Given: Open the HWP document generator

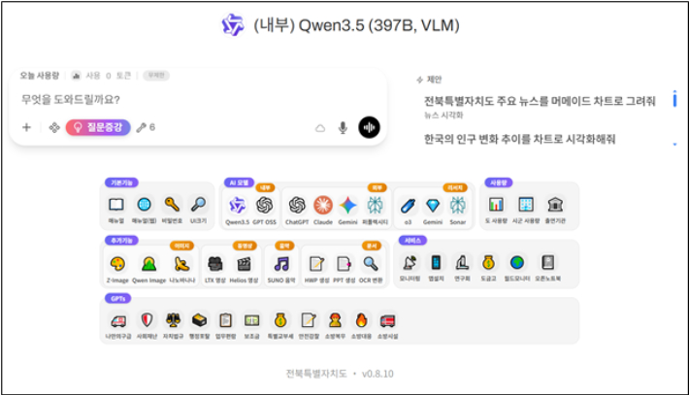Looking at the screenshot, I should pyautogui.click(x=316, y=264).
